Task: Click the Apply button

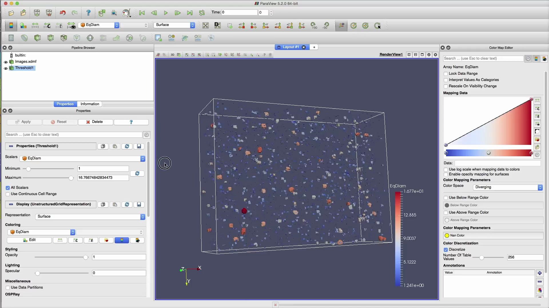Action: (24, 122)
